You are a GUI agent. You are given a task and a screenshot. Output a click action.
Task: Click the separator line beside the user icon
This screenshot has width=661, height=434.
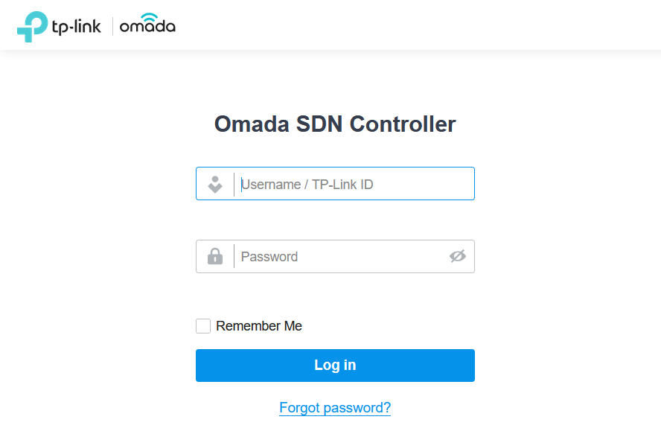[234, 185]
